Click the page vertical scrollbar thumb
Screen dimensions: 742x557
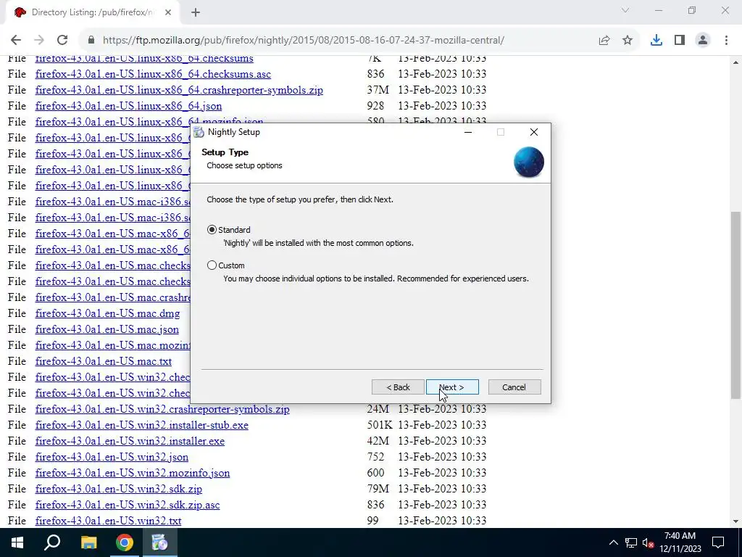point(736,304)
